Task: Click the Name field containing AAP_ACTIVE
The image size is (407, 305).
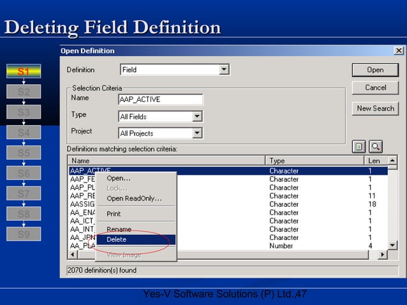Action: (160, 100)
